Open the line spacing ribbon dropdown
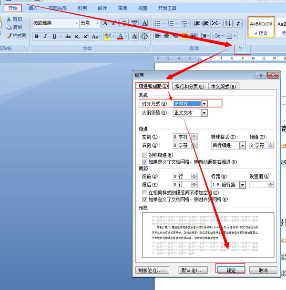The width and height of the screenshot is (286, 290). [205, 36]
